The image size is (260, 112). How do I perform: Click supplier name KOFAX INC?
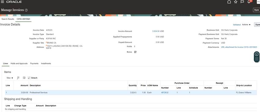[51, 39]
